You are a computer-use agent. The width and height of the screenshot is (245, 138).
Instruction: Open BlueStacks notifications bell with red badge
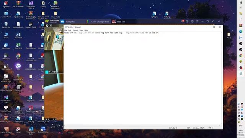[182, 21]
